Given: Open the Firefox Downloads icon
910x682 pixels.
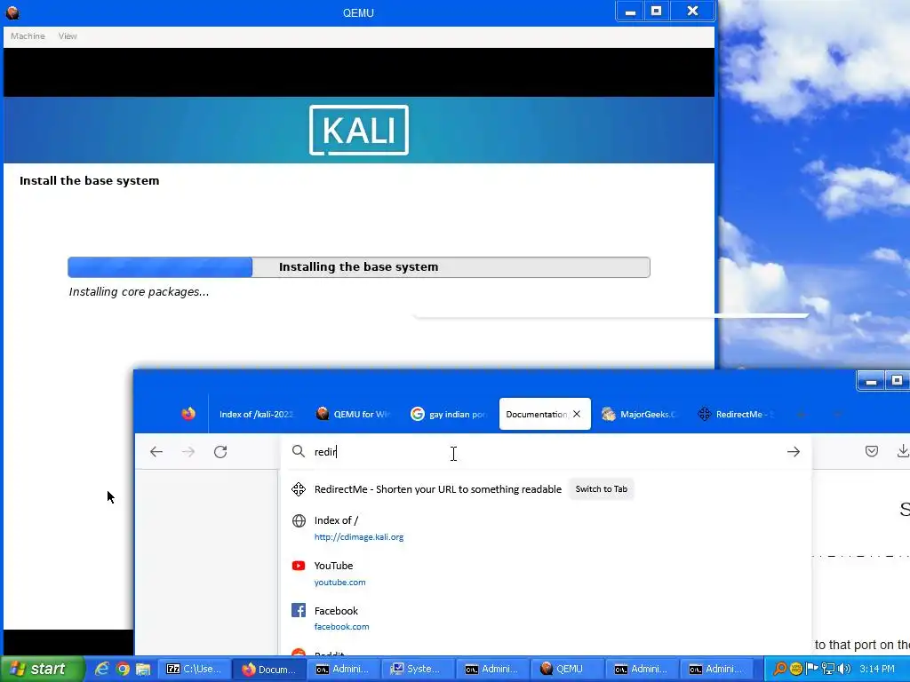Looking at the screenshot, I should pos(903,451).
